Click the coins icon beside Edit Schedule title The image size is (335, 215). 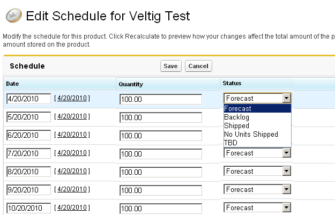pyautogui.click(x=12, y=16)
